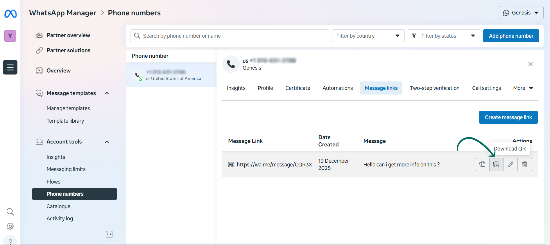Switch to the Automations tab
Viewport: 550px width, 245px height.
338,88
